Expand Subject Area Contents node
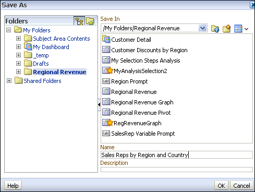Image resolution: width=255 pixels, height=192 pixels. pos(18,39)
